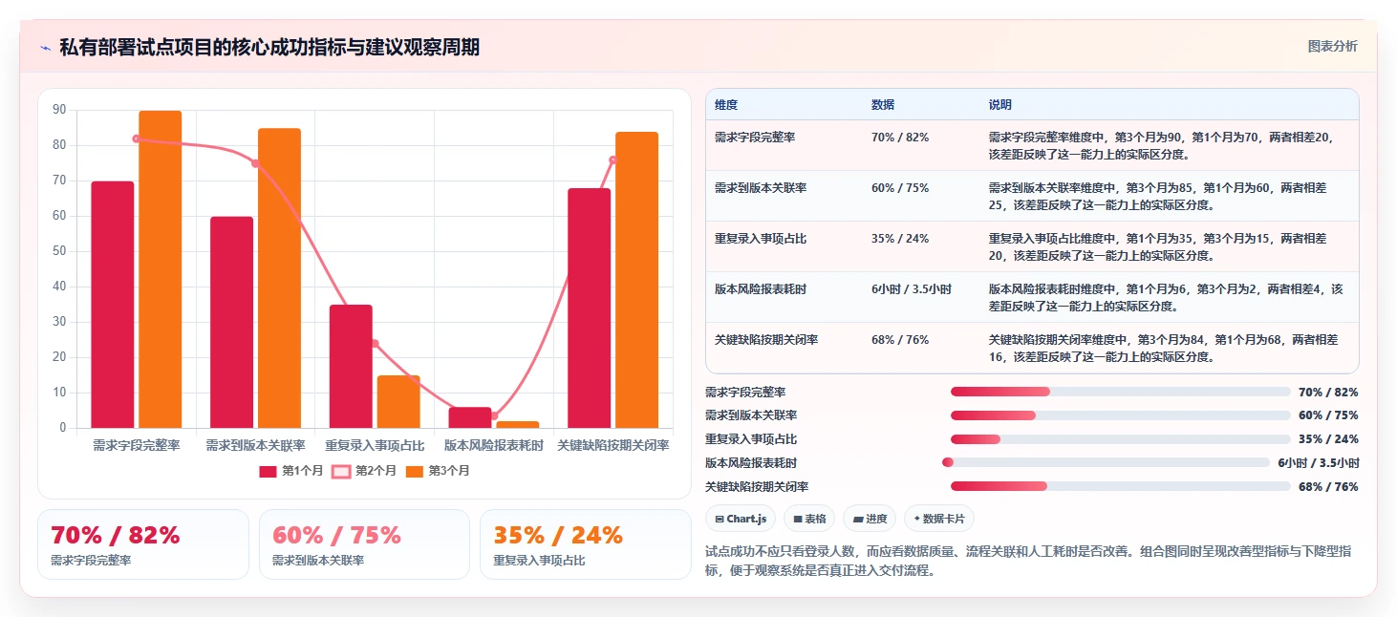Click the 图表分析 label in header

(1332, 47)
